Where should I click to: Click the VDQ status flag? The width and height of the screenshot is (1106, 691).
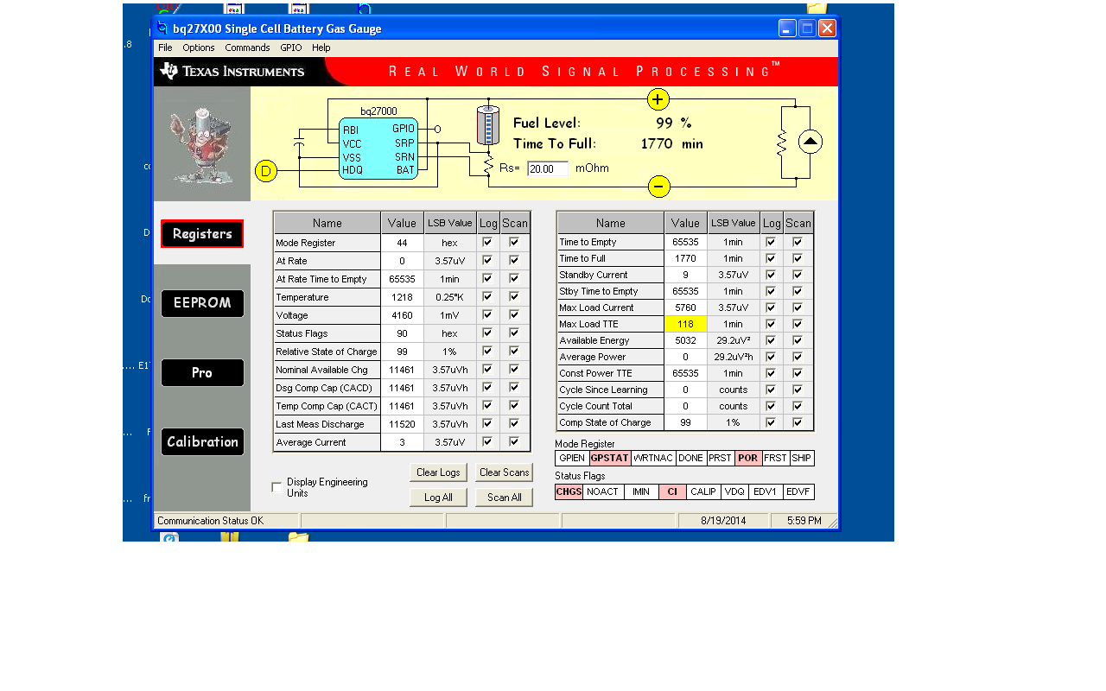click(x=734, y=492)
